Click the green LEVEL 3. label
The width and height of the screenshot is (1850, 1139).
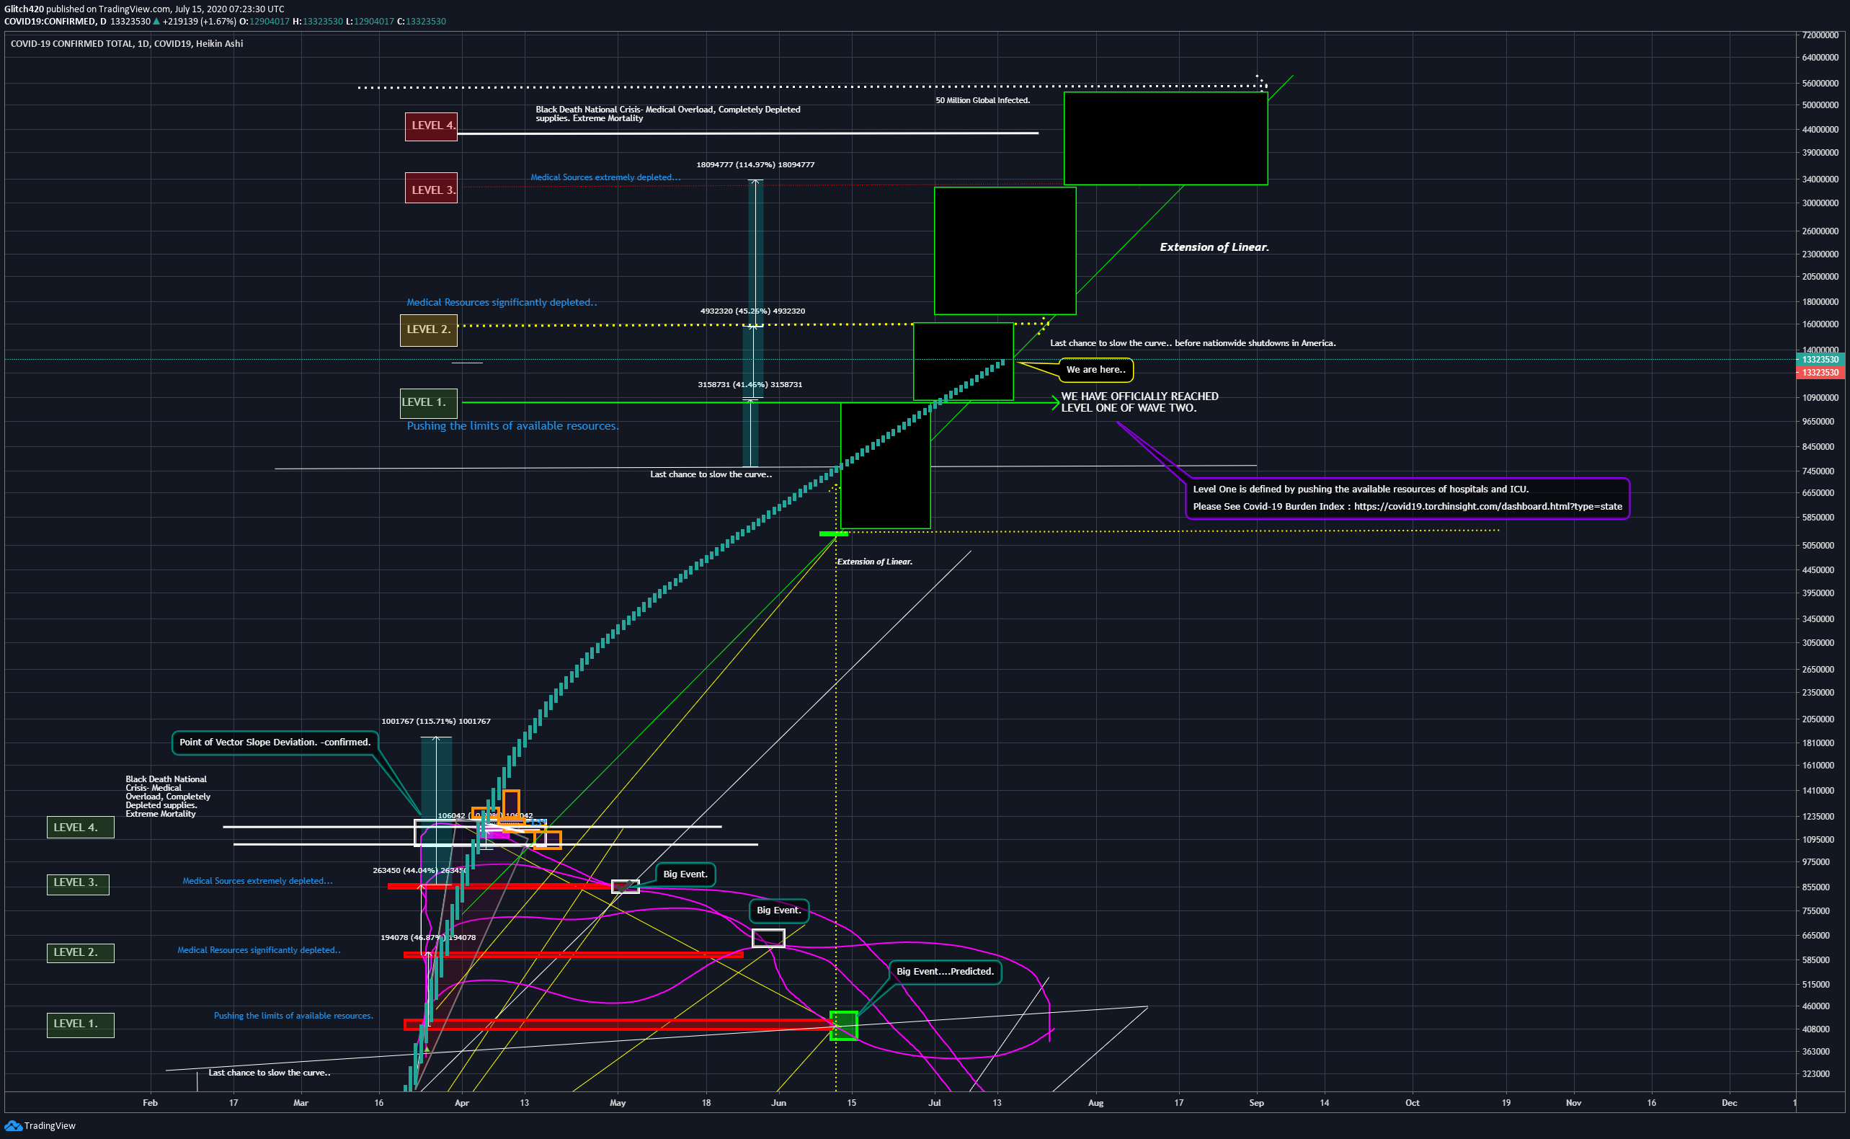(x=78, y=883)
